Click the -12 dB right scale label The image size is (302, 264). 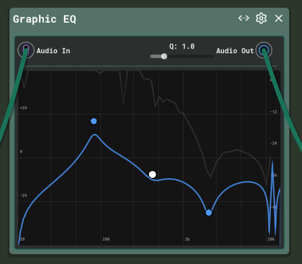point(273,112)
